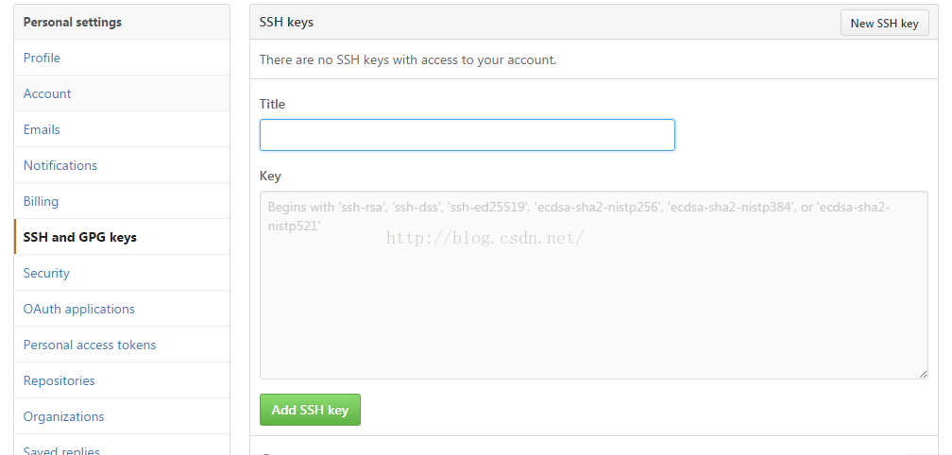Focus the Title text field
Screen dimensions: 952x455
point(467,135)
